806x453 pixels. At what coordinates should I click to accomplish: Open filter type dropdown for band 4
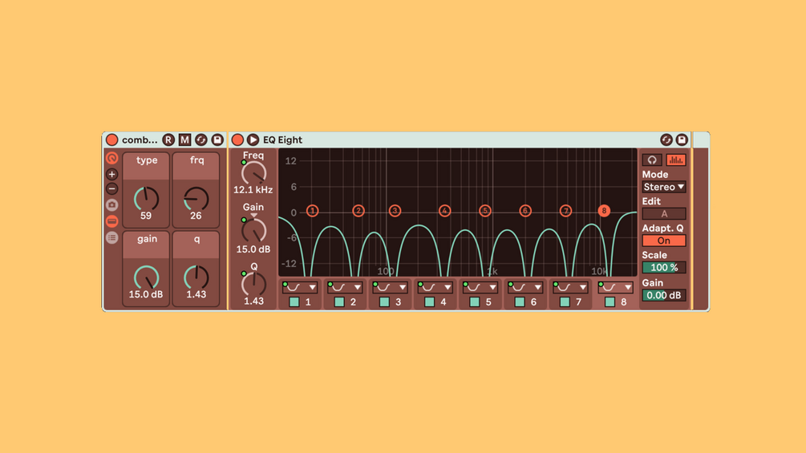tap(435, 287)
